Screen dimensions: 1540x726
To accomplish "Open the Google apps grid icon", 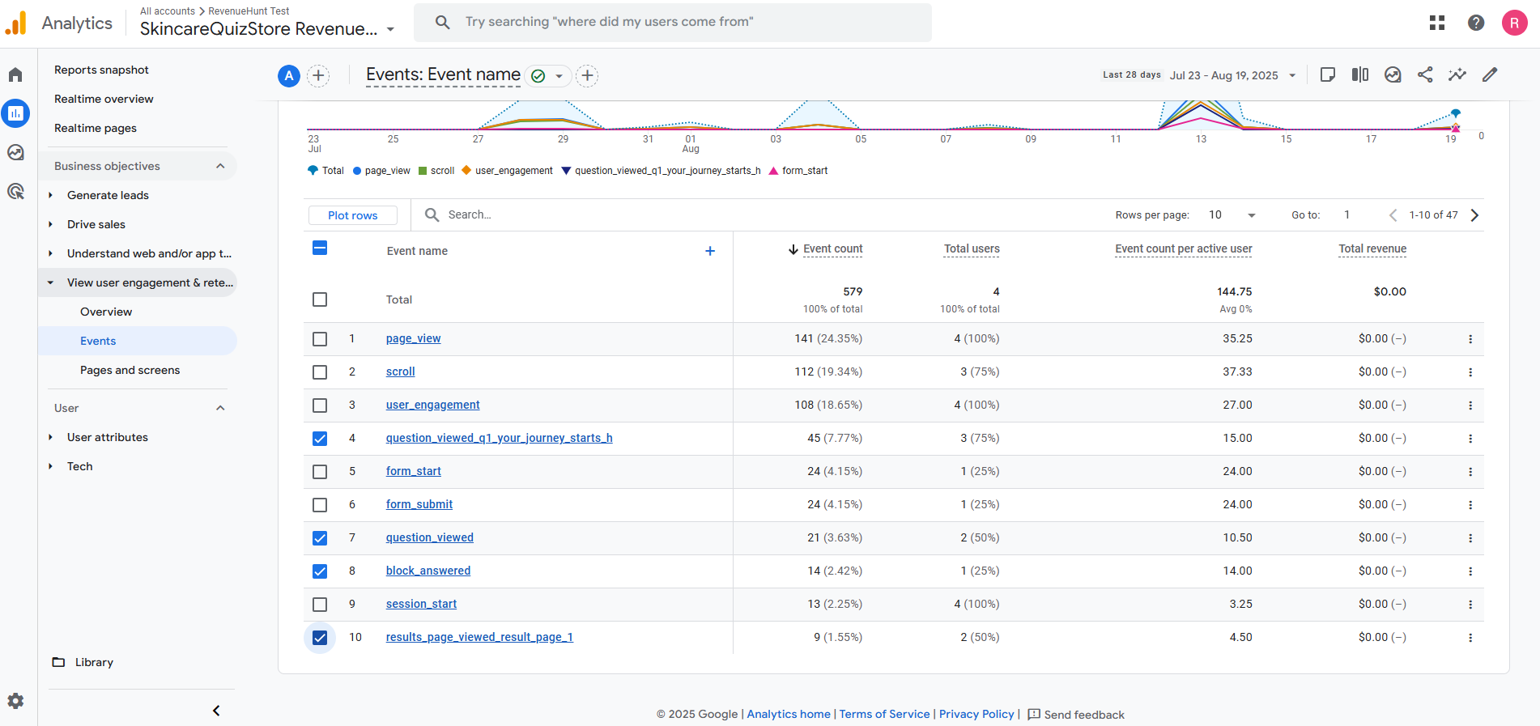I will (1437, 23).
